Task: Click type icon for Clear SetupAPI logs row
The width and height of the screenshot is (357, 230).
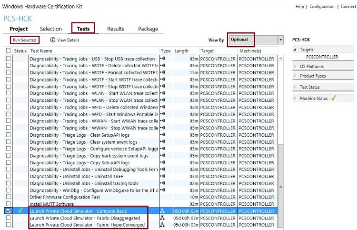Action: [x=163, y=135]
